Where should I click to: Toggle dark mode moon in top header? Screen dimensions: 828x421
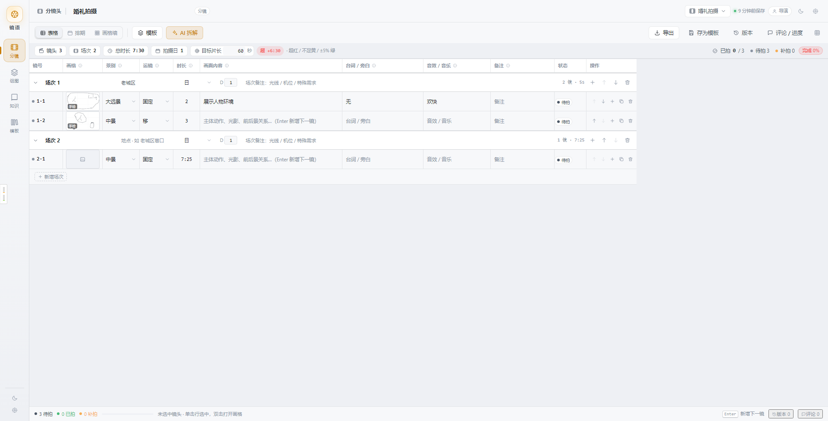(x=801, y=11)
